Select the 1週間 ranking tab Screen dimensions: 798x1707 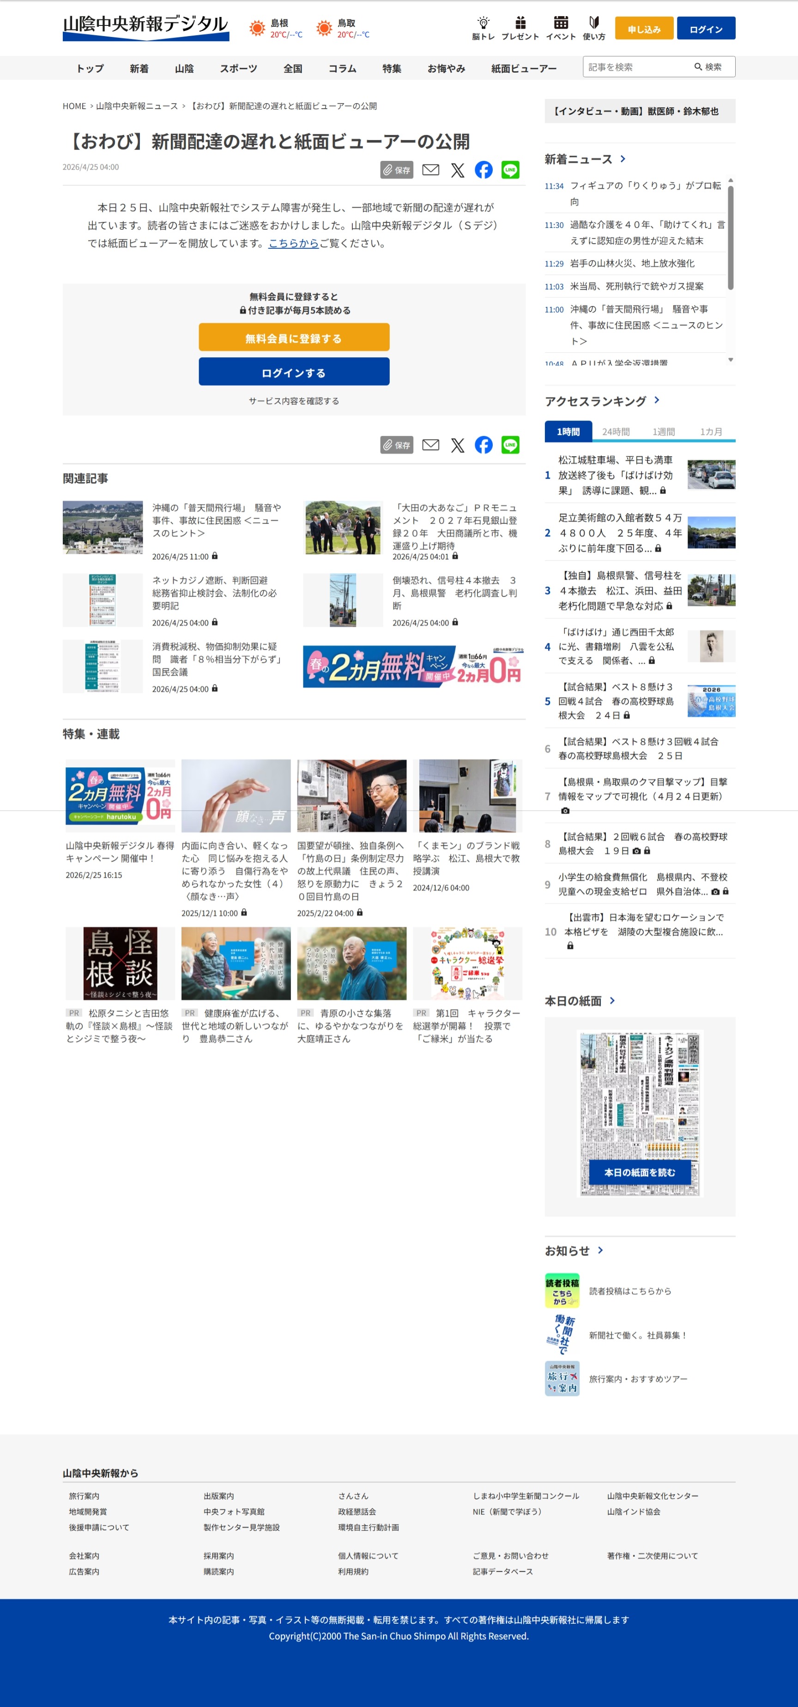click(x=663, y=431)
